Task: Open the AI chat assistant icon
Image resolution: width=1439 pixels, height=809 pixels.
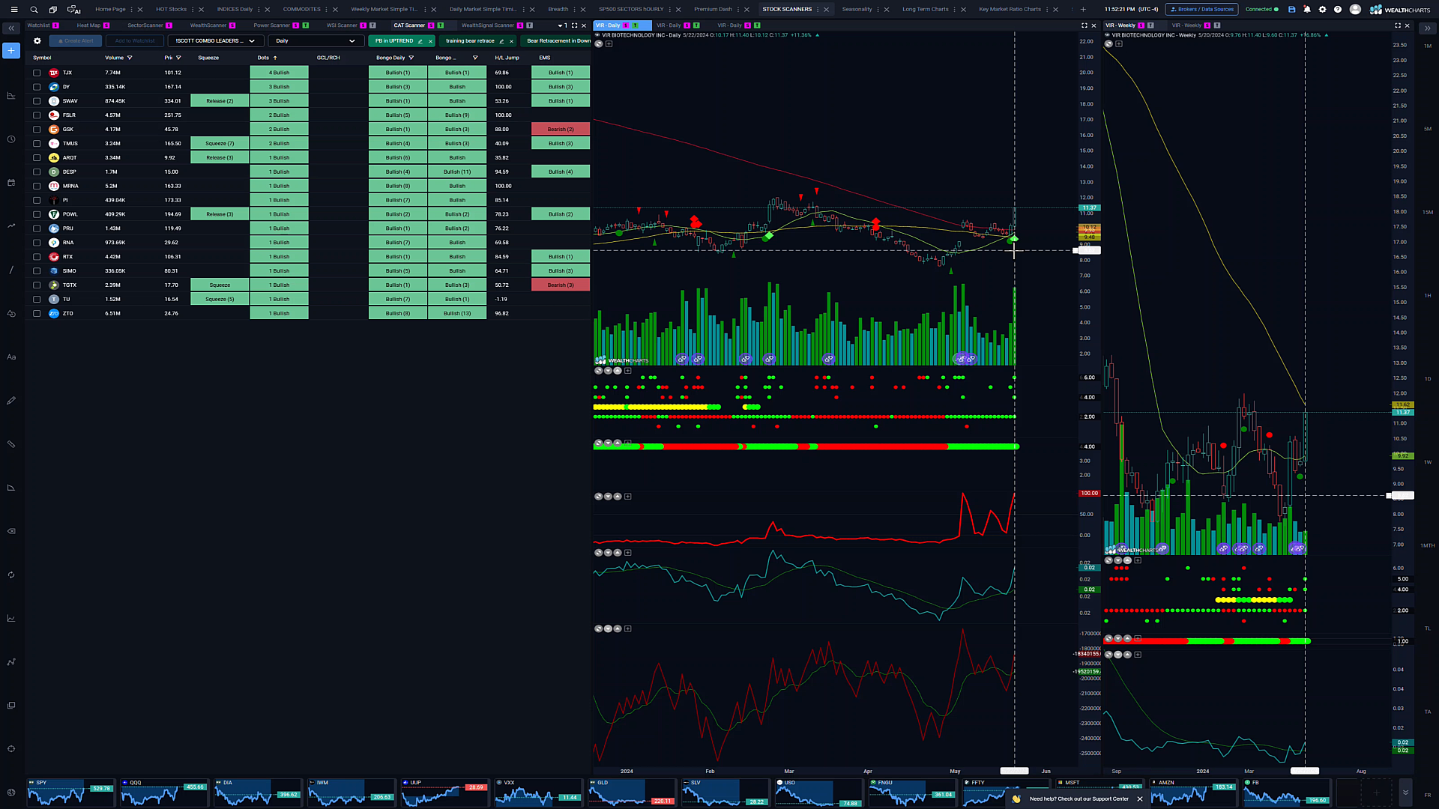Action: (x=73, y=9)
